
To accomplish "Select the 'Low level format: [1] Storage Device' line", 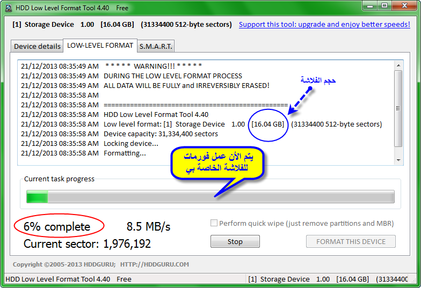I will coord(201,124).
